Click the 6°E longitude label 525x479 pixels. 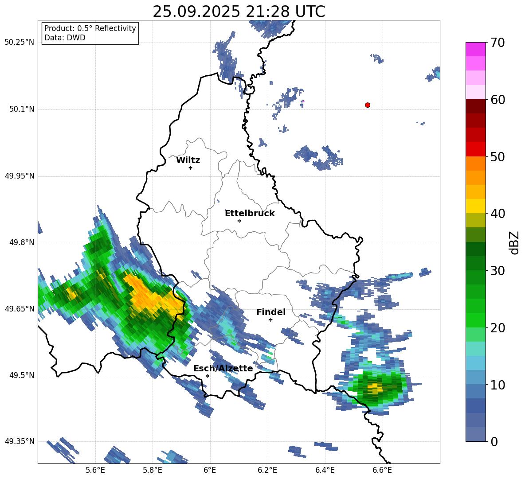[x=210, y=470]
